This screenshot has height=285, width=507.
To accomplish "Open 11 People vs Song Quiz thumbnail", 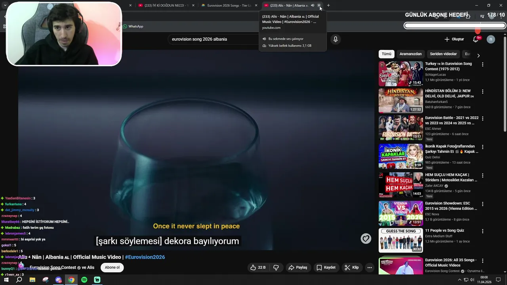I will coord(400,240).
